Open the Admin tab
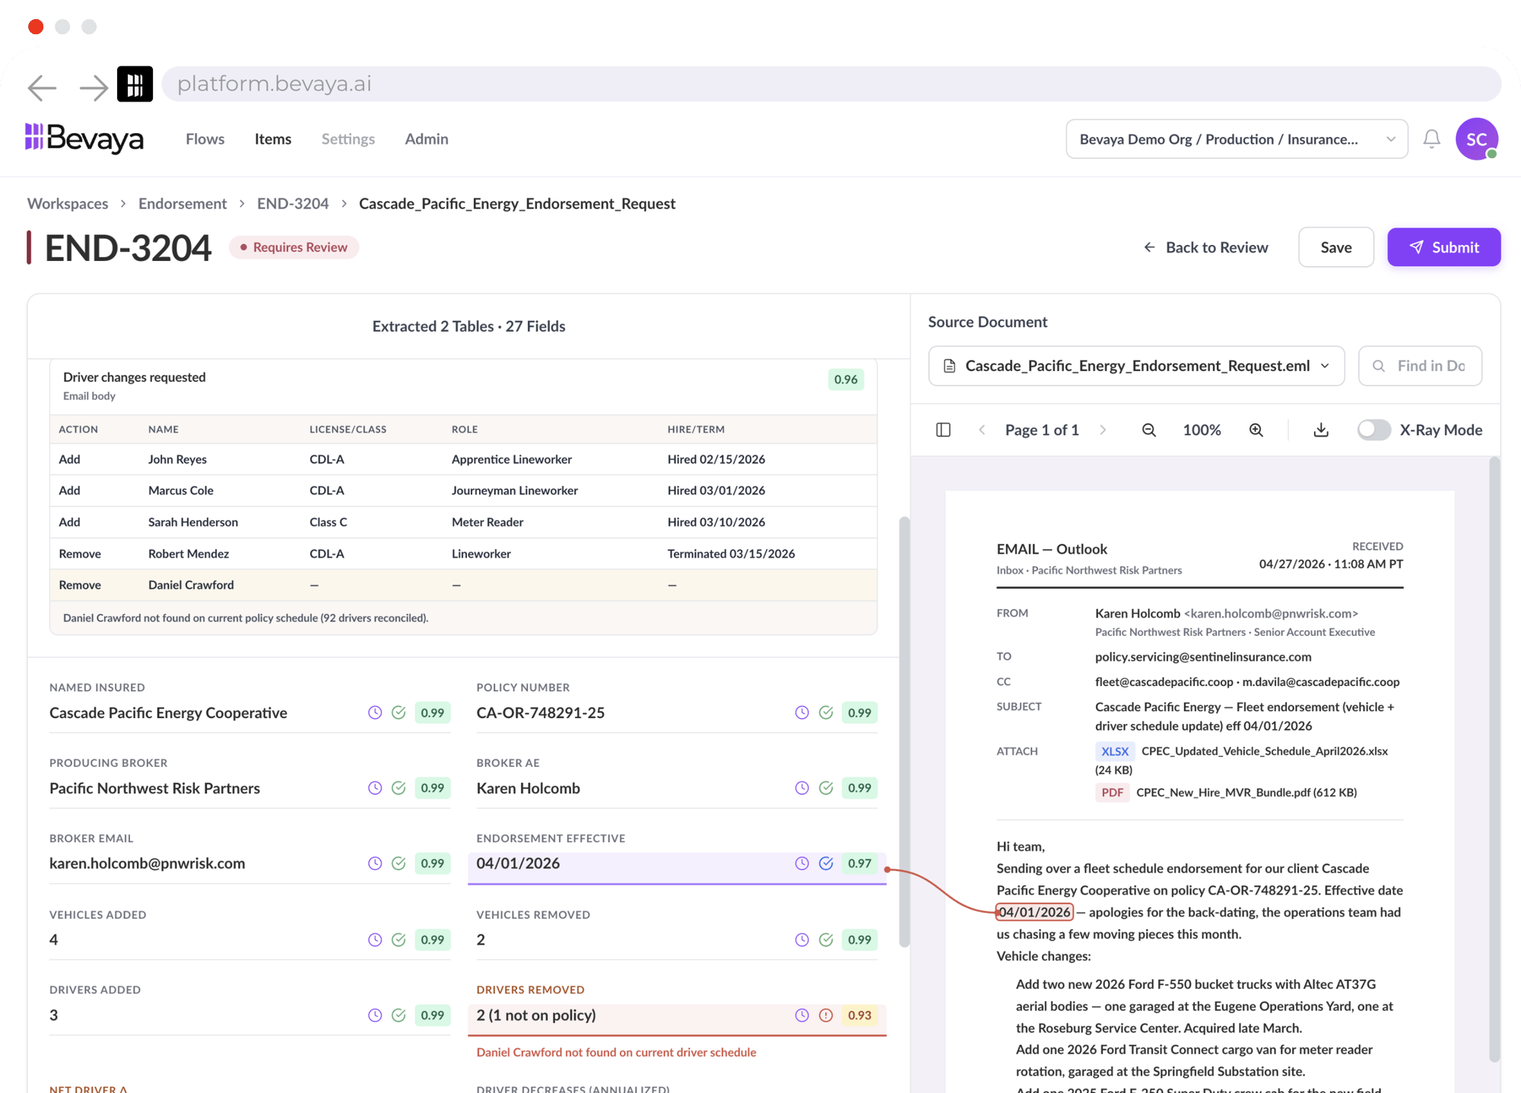 coord(427,139)
